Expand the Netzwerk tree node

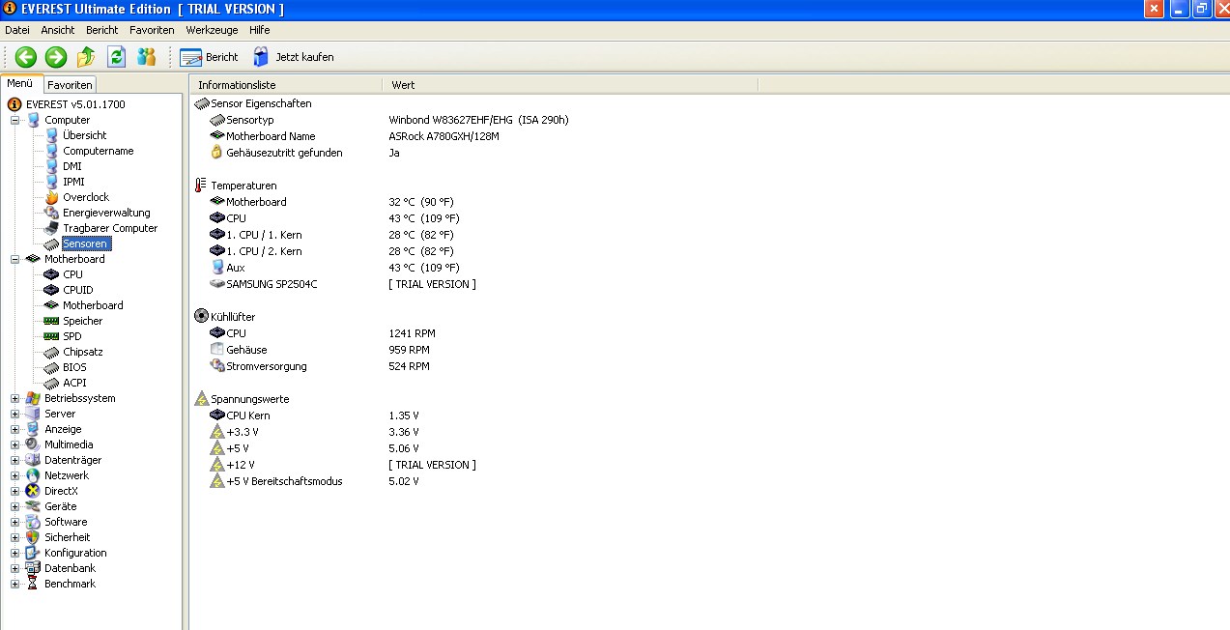coord(15,475)
